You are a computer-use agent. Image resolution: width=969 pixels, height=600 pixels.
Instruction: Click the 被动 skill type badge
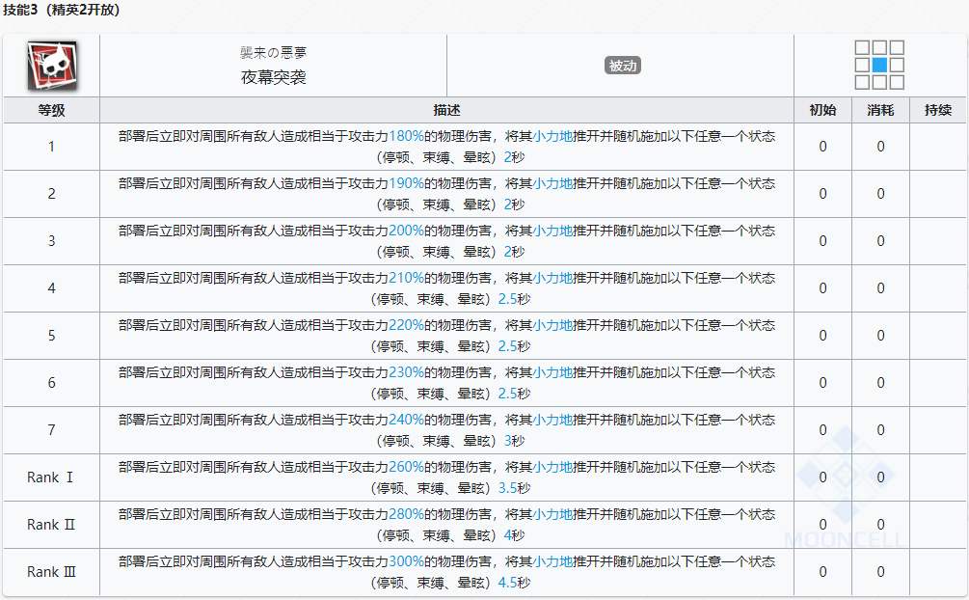click(622, 66)
